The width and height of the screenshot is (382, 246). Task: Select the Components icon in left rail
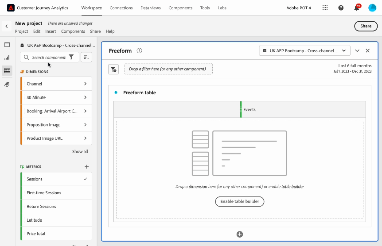click(x=7, y=71)
